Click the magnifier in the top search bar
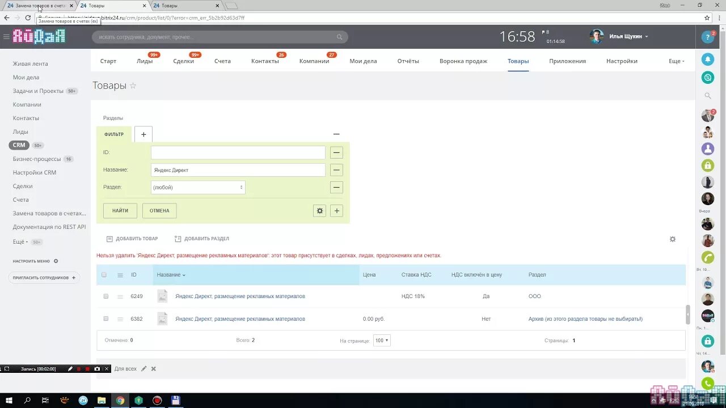The width and height of the screenshot is (726, 408). pyautogui.click(x=340, y=37)
